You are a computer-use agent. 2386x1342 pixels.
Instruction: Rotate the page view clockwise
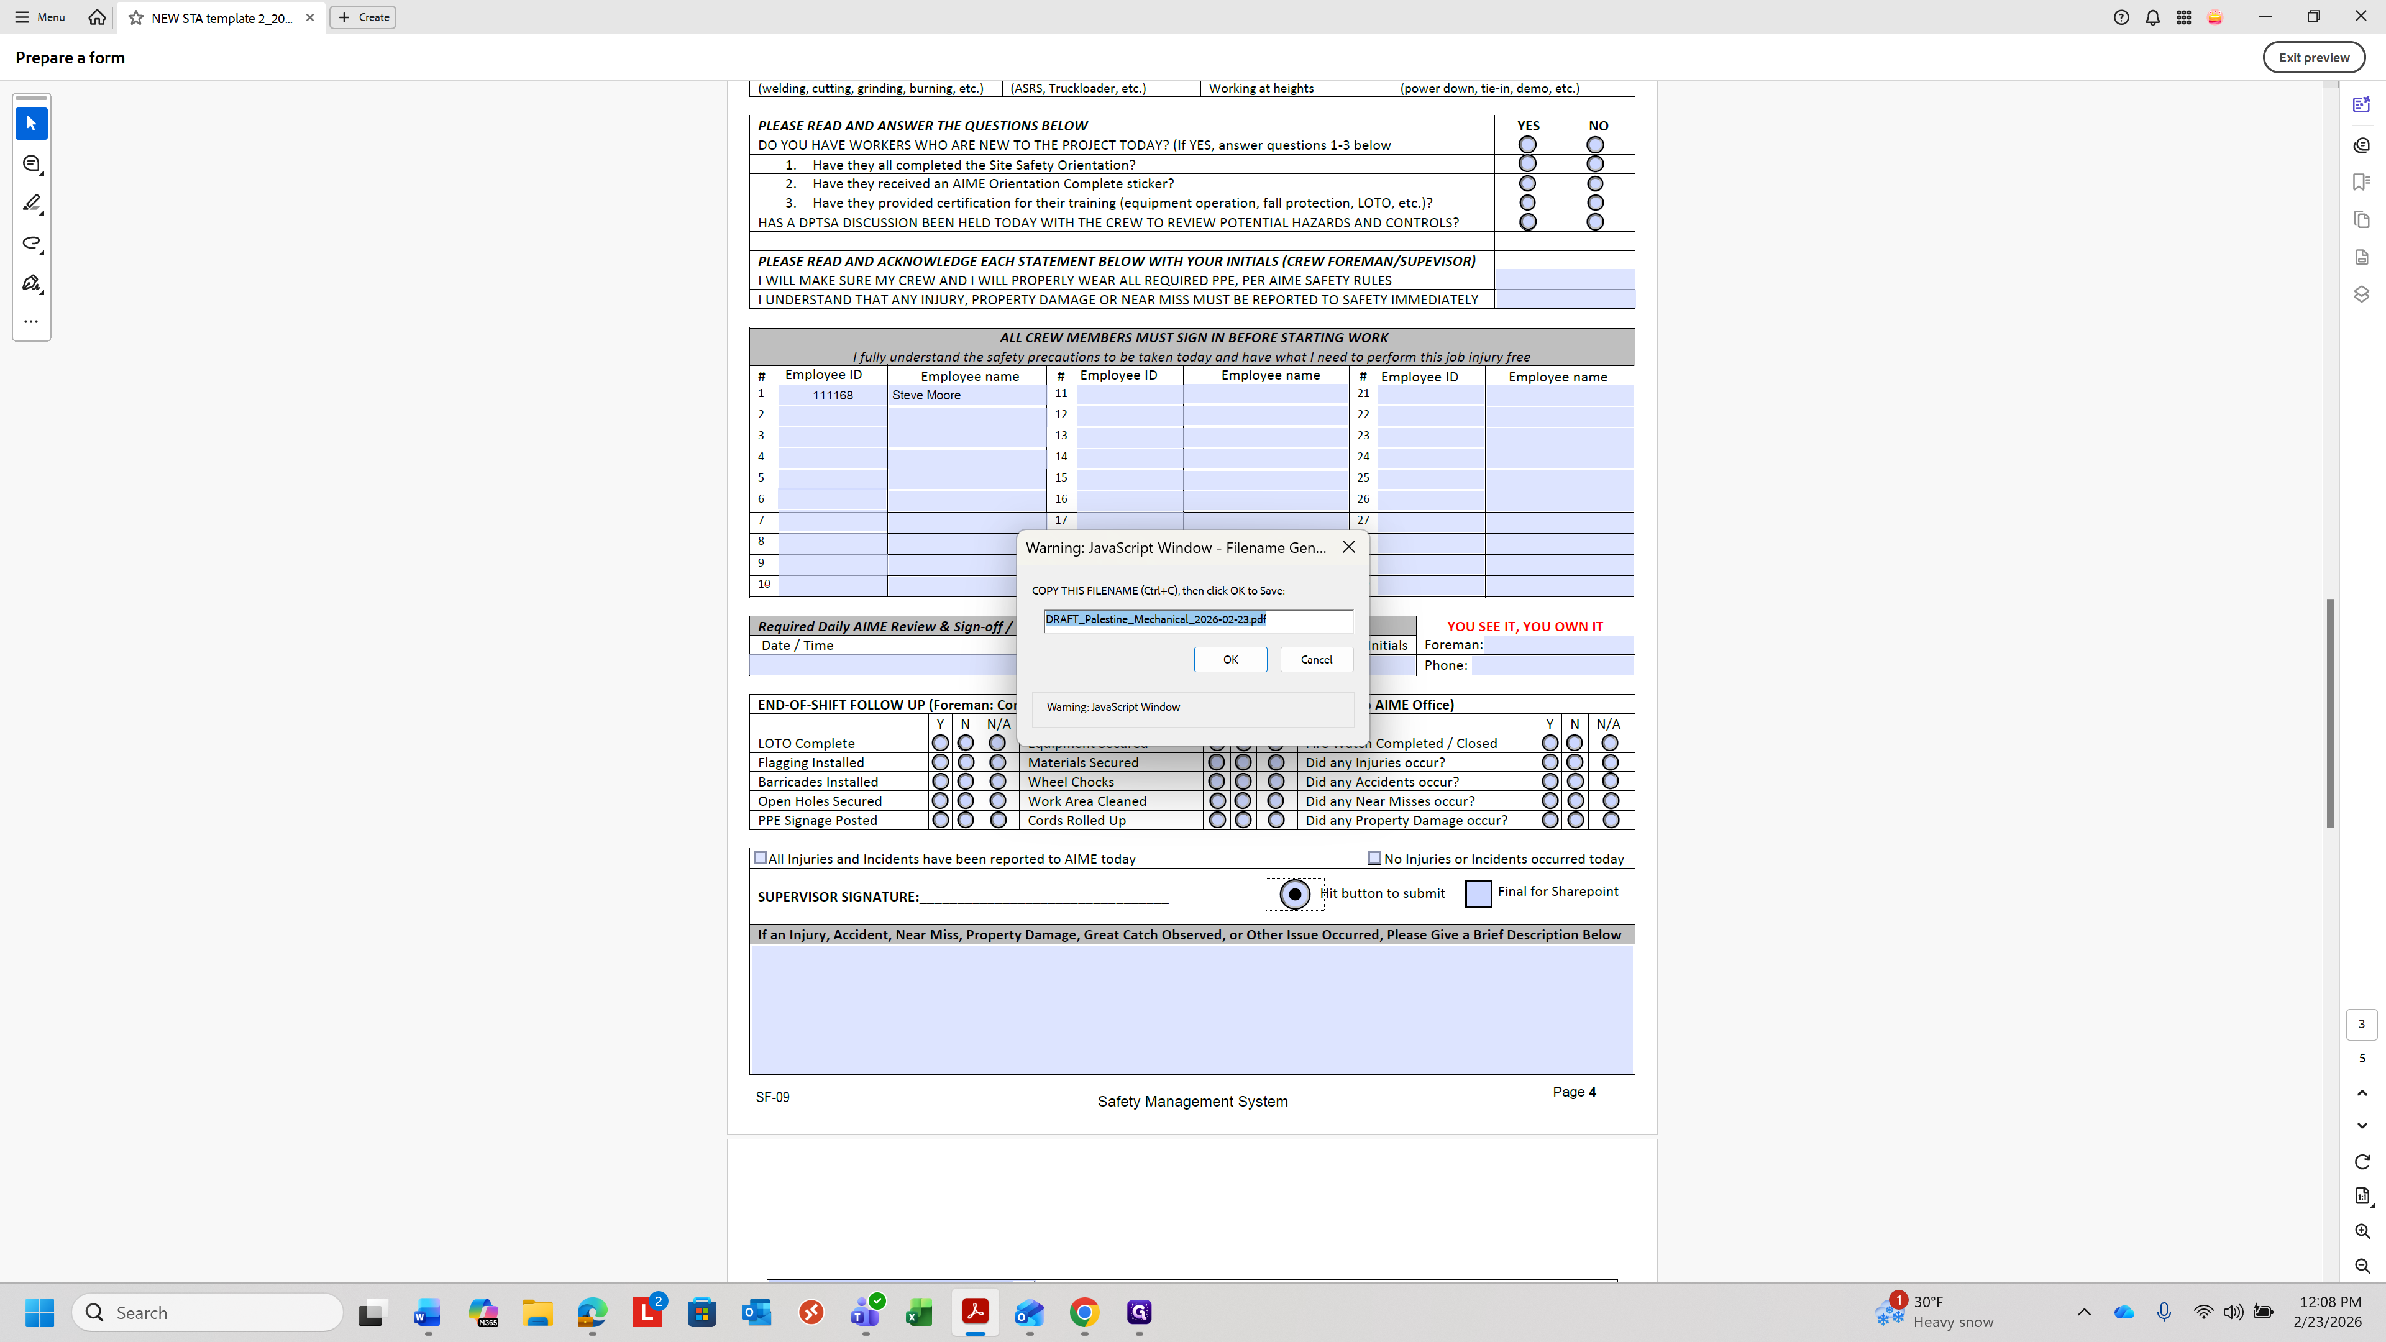[x=2361, y=1161]
